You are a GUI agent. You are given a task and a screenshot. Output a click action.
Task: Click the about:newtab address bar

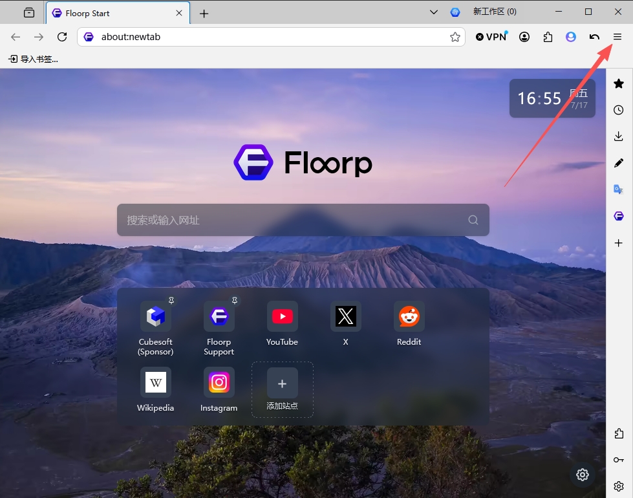pos(271,37)
